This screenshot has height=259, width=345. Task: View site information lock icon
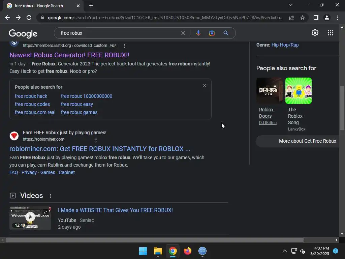point(42,18)
